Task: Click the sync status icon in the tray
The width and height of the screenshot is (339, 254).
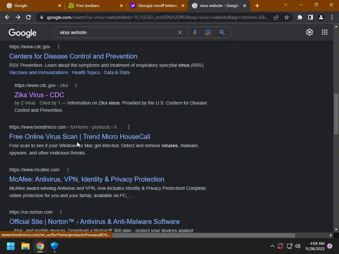Action: pos(280,246)
